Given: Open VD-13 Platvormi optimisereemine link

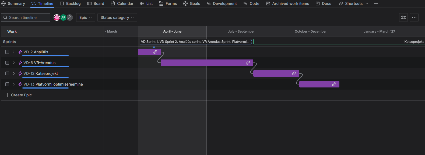Looking at the screenshot, I should 53,84.
